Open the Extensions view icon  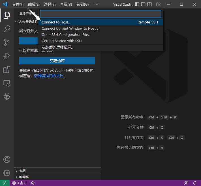pyautogui.click(x=7, y=70)
